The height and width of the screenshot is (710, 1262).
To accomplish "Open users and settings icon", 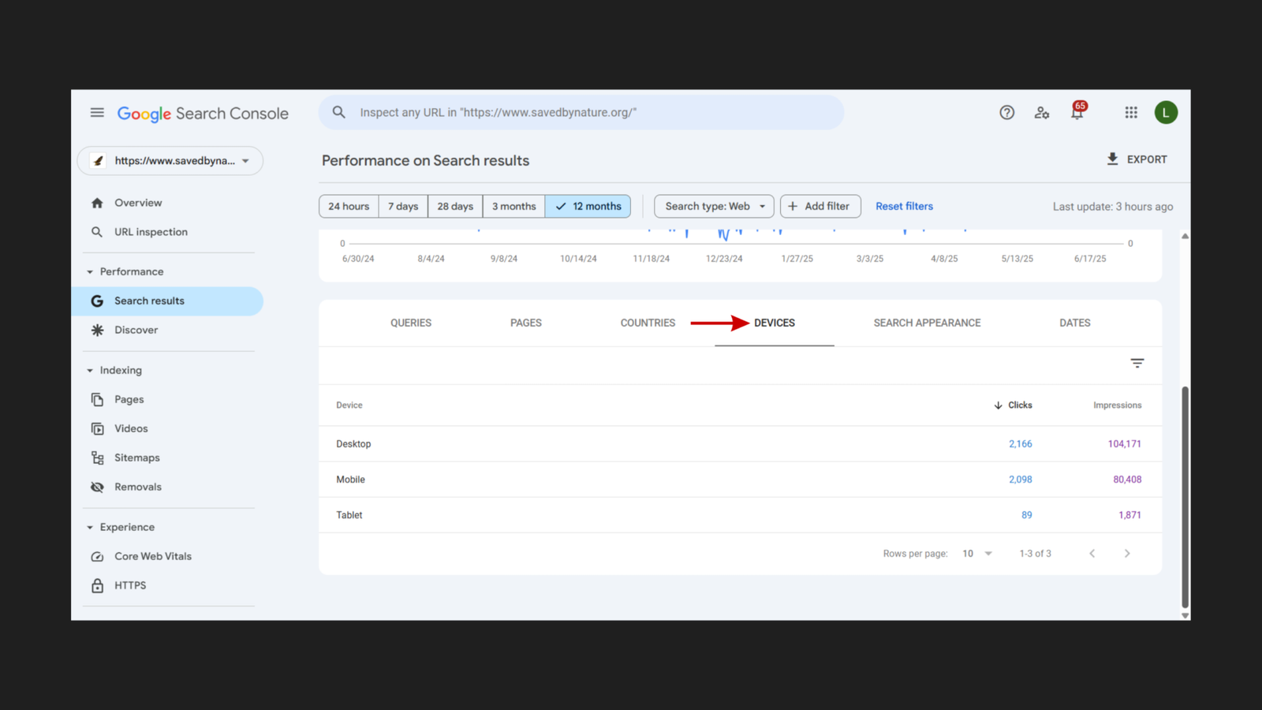I will (1042, 113).
